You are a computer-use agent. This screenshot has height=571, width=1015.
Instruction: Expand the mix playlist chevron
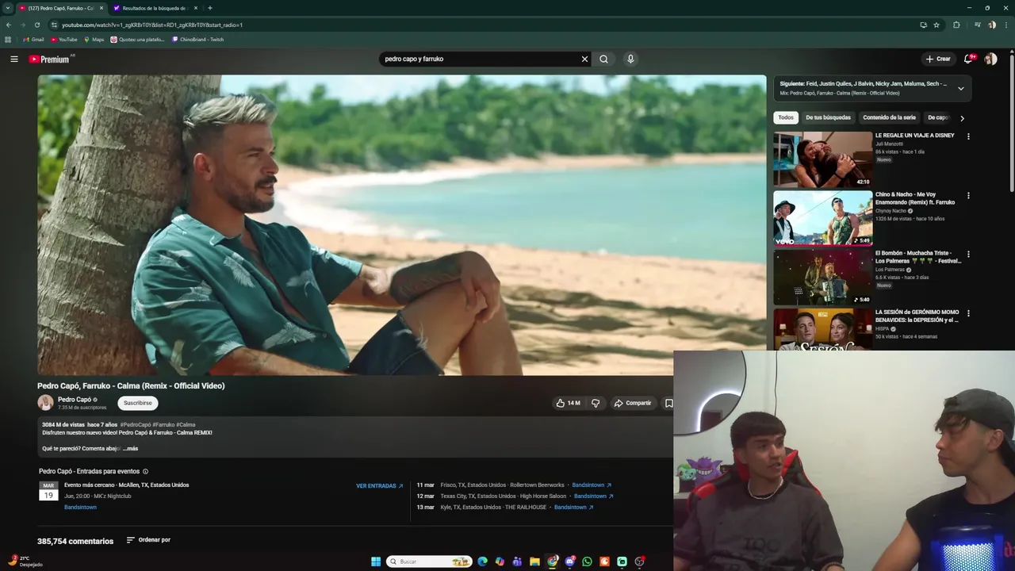[x=960, y=88]
